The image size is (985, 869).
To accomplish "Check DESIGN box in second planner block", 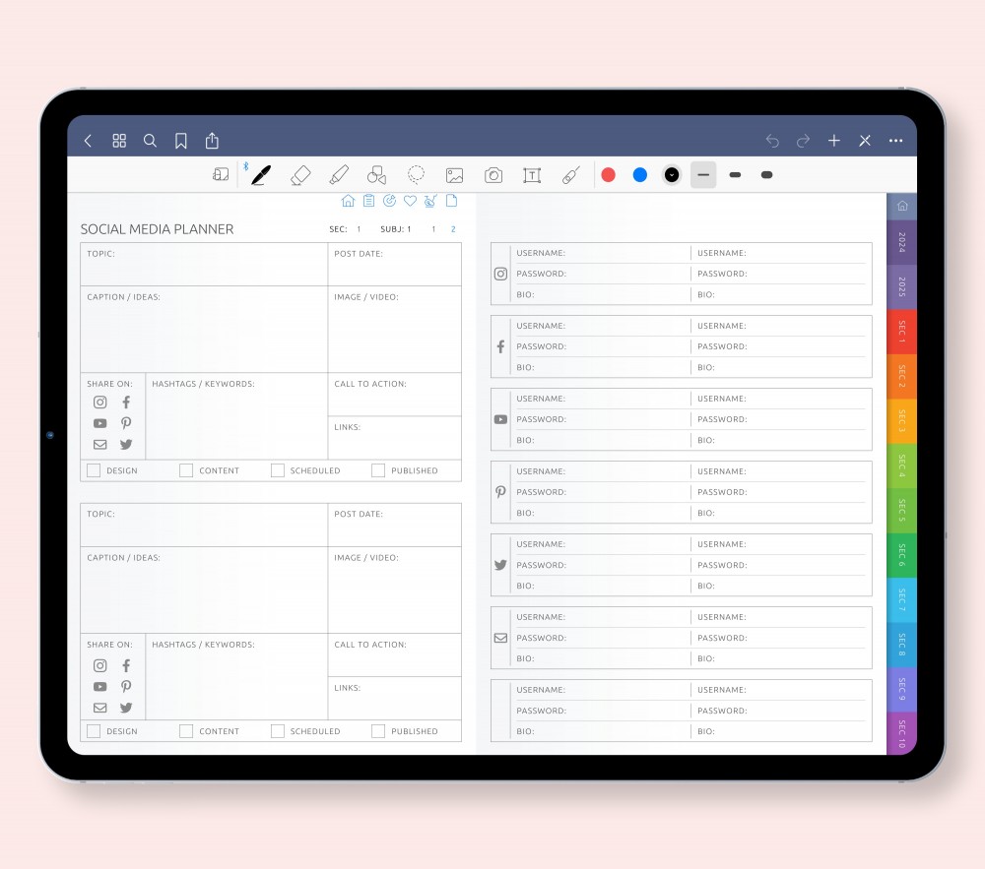I will pyautogui.click(x=94, y=731).
